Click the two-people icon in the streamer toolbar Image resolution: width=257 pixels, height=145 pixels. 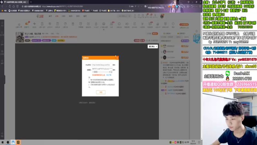(x=111, y=24)
